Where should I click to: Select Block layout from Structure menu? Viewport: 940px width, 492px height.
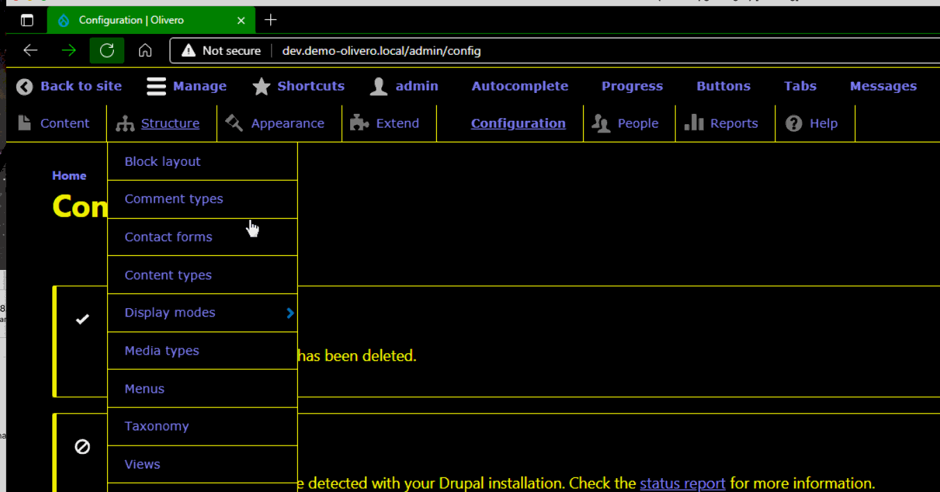(x=202, y=161)
